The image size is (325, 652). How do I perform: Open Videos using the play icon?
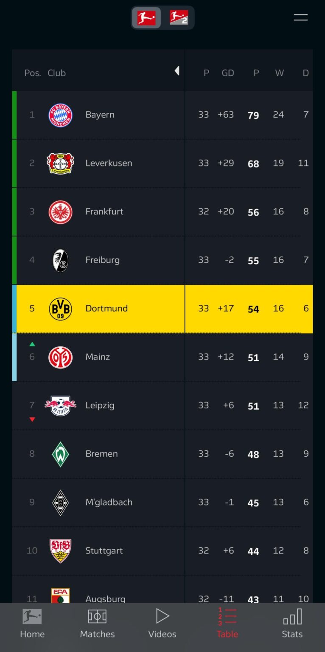click(162, 615)
